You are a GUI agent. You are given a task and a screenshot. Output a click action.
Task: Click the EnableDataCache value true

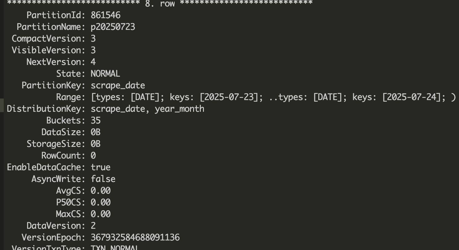[x=101, y=167]
